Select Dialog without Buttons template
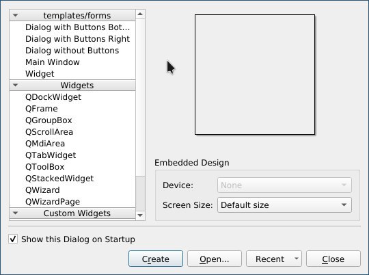The image size is (369, 275). click(x=72, y=51)
